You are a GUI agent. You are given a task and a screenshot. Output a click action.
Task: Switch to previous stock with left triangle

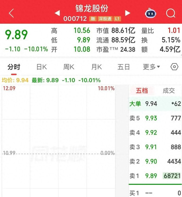coord(58,13)
